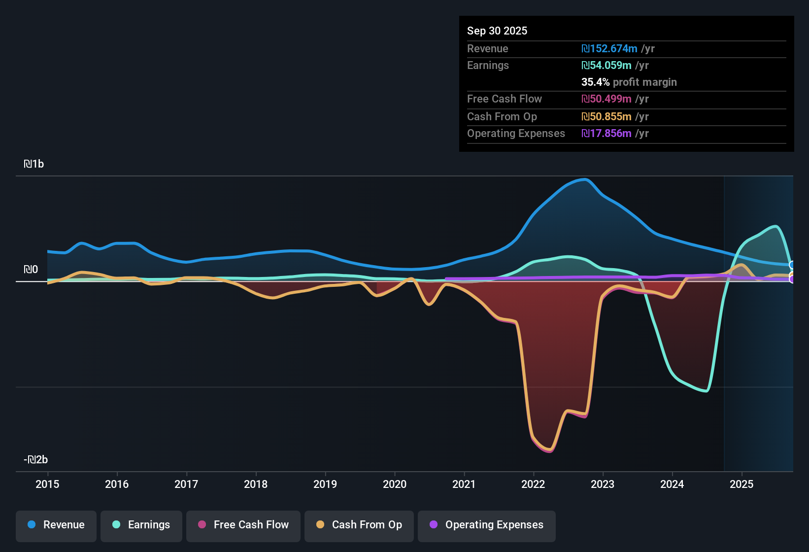809x552 pixels.
Task: Click the blue Revenue legend dot
Action: [32, 525]
